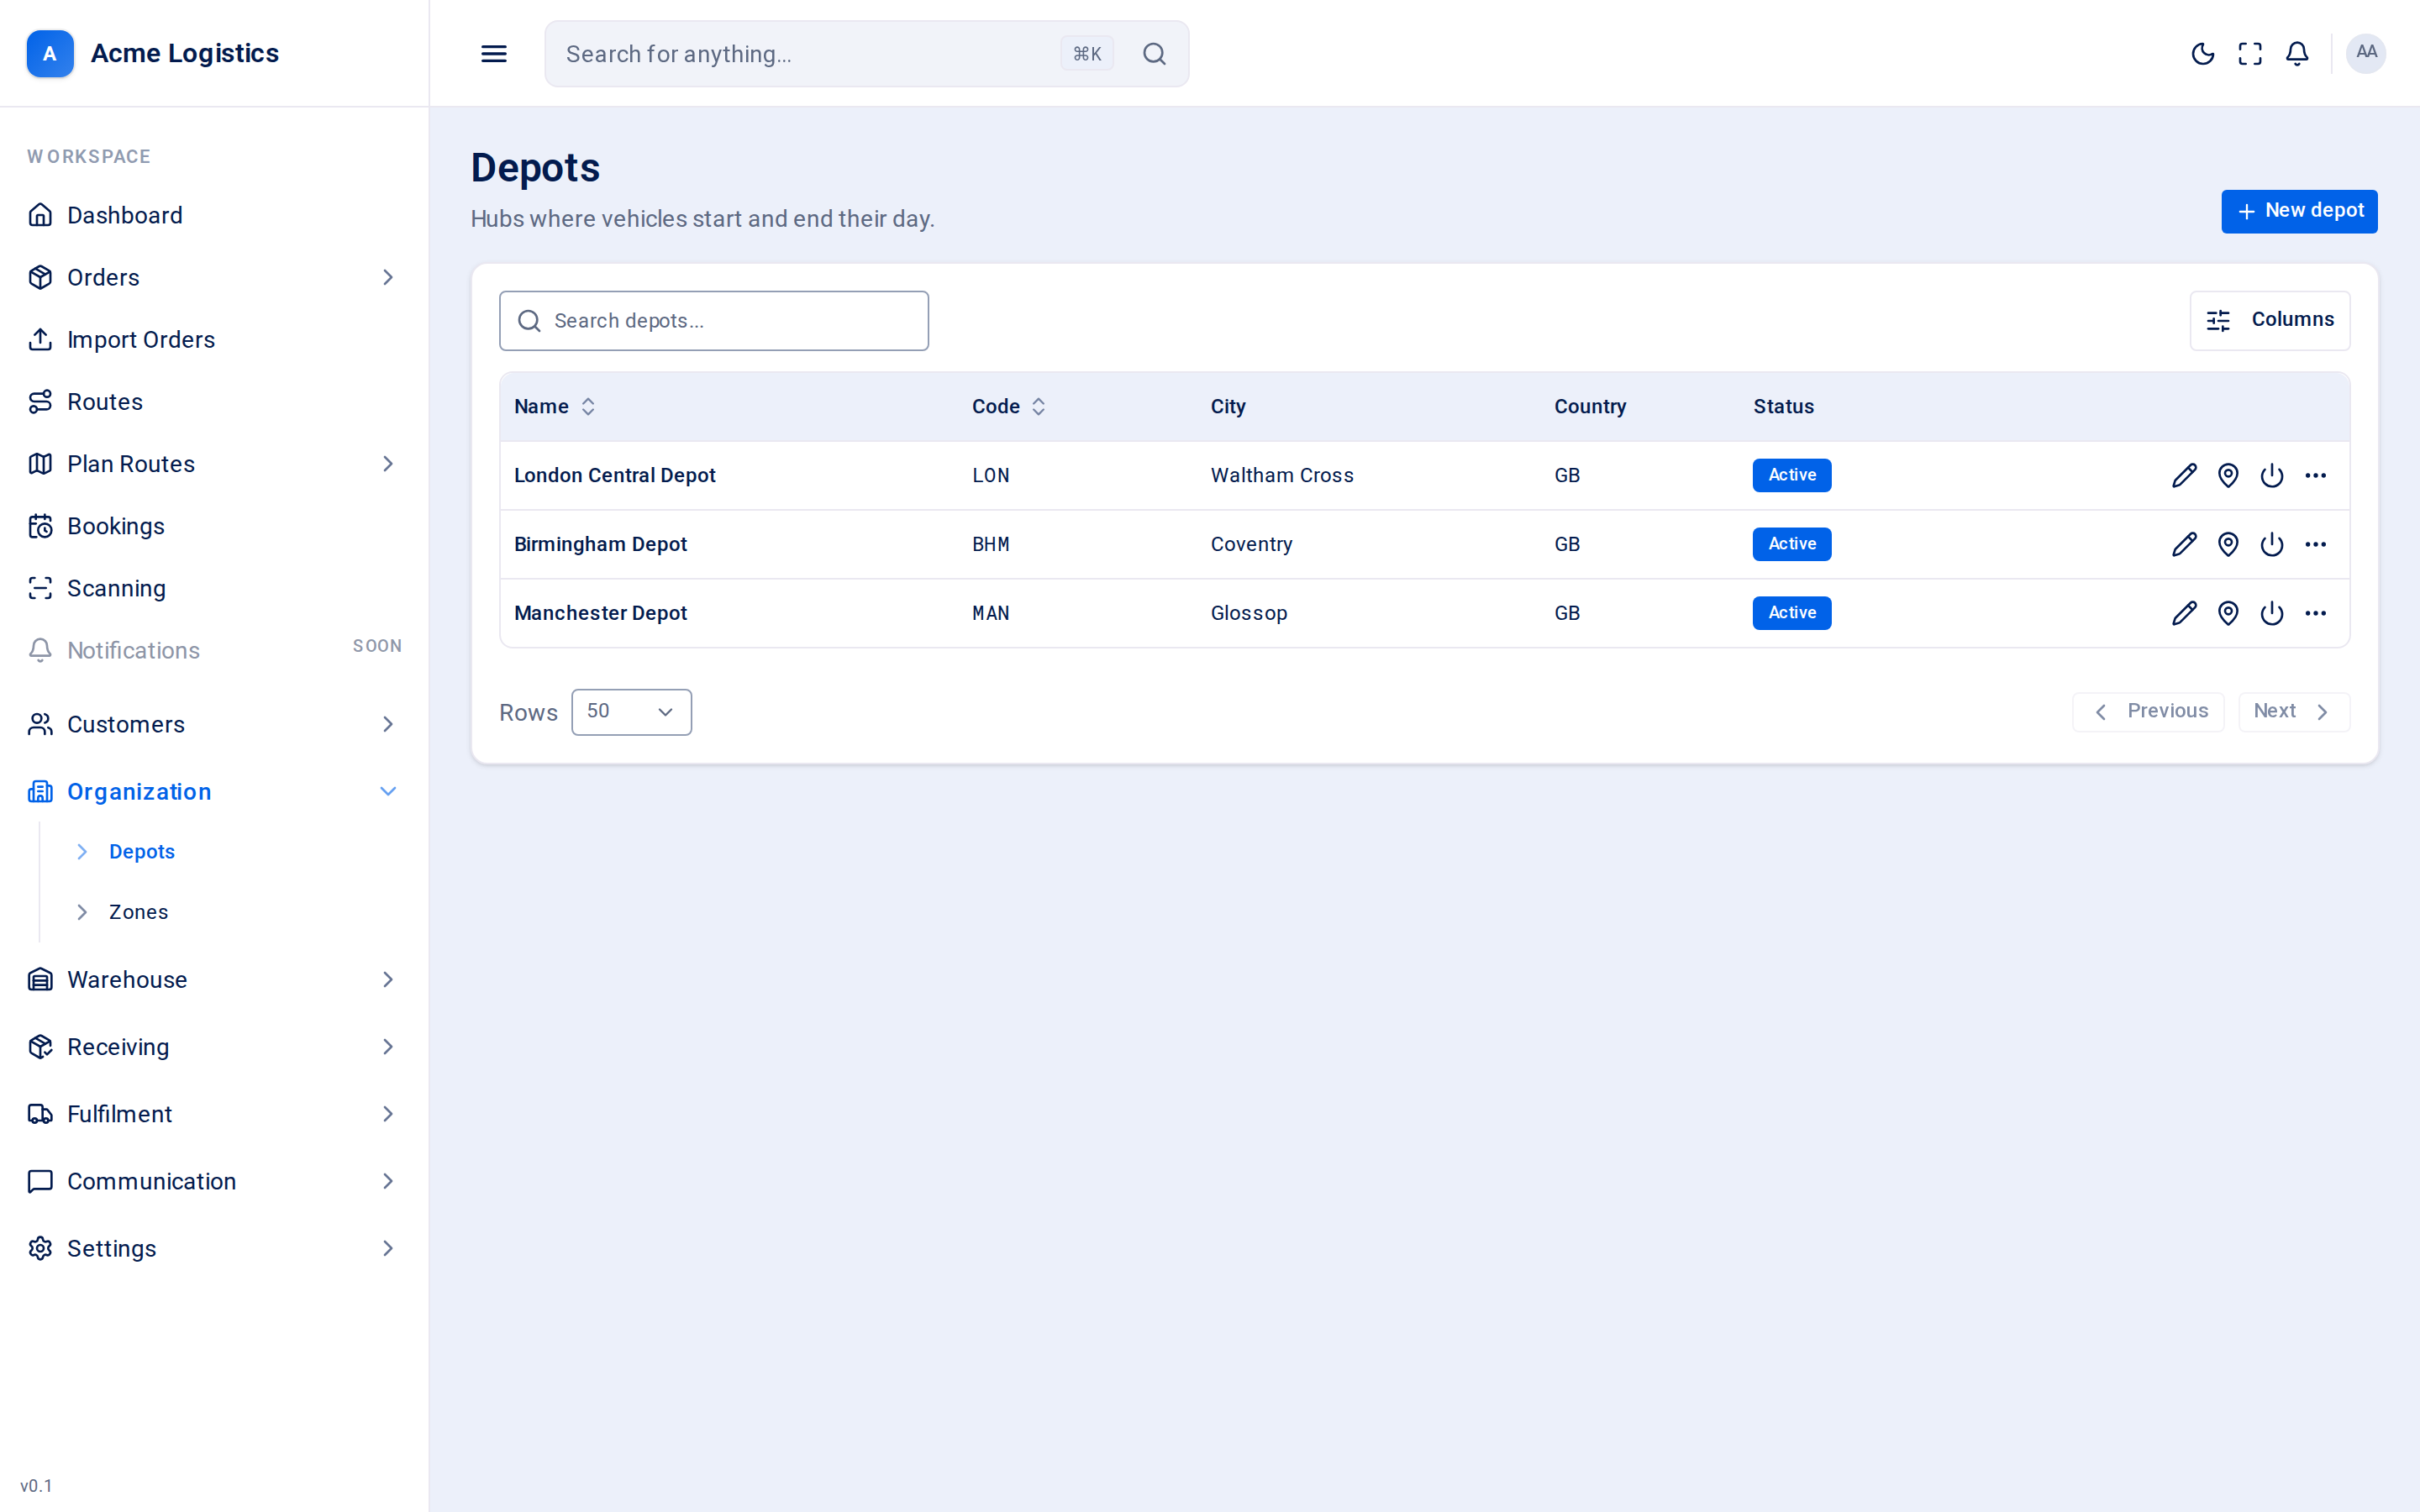Edit Birmingham Depot with pencil icon

[2184, 544]
